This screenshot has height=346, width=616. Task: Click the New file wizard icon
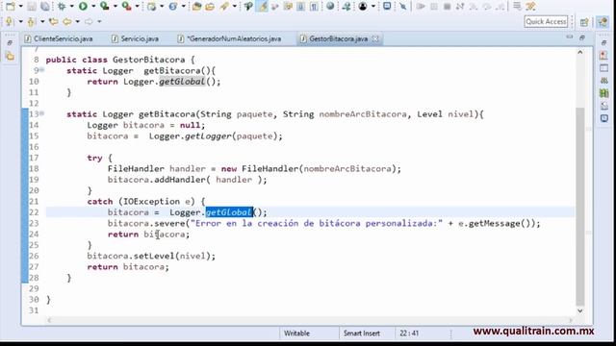(10, 6)
